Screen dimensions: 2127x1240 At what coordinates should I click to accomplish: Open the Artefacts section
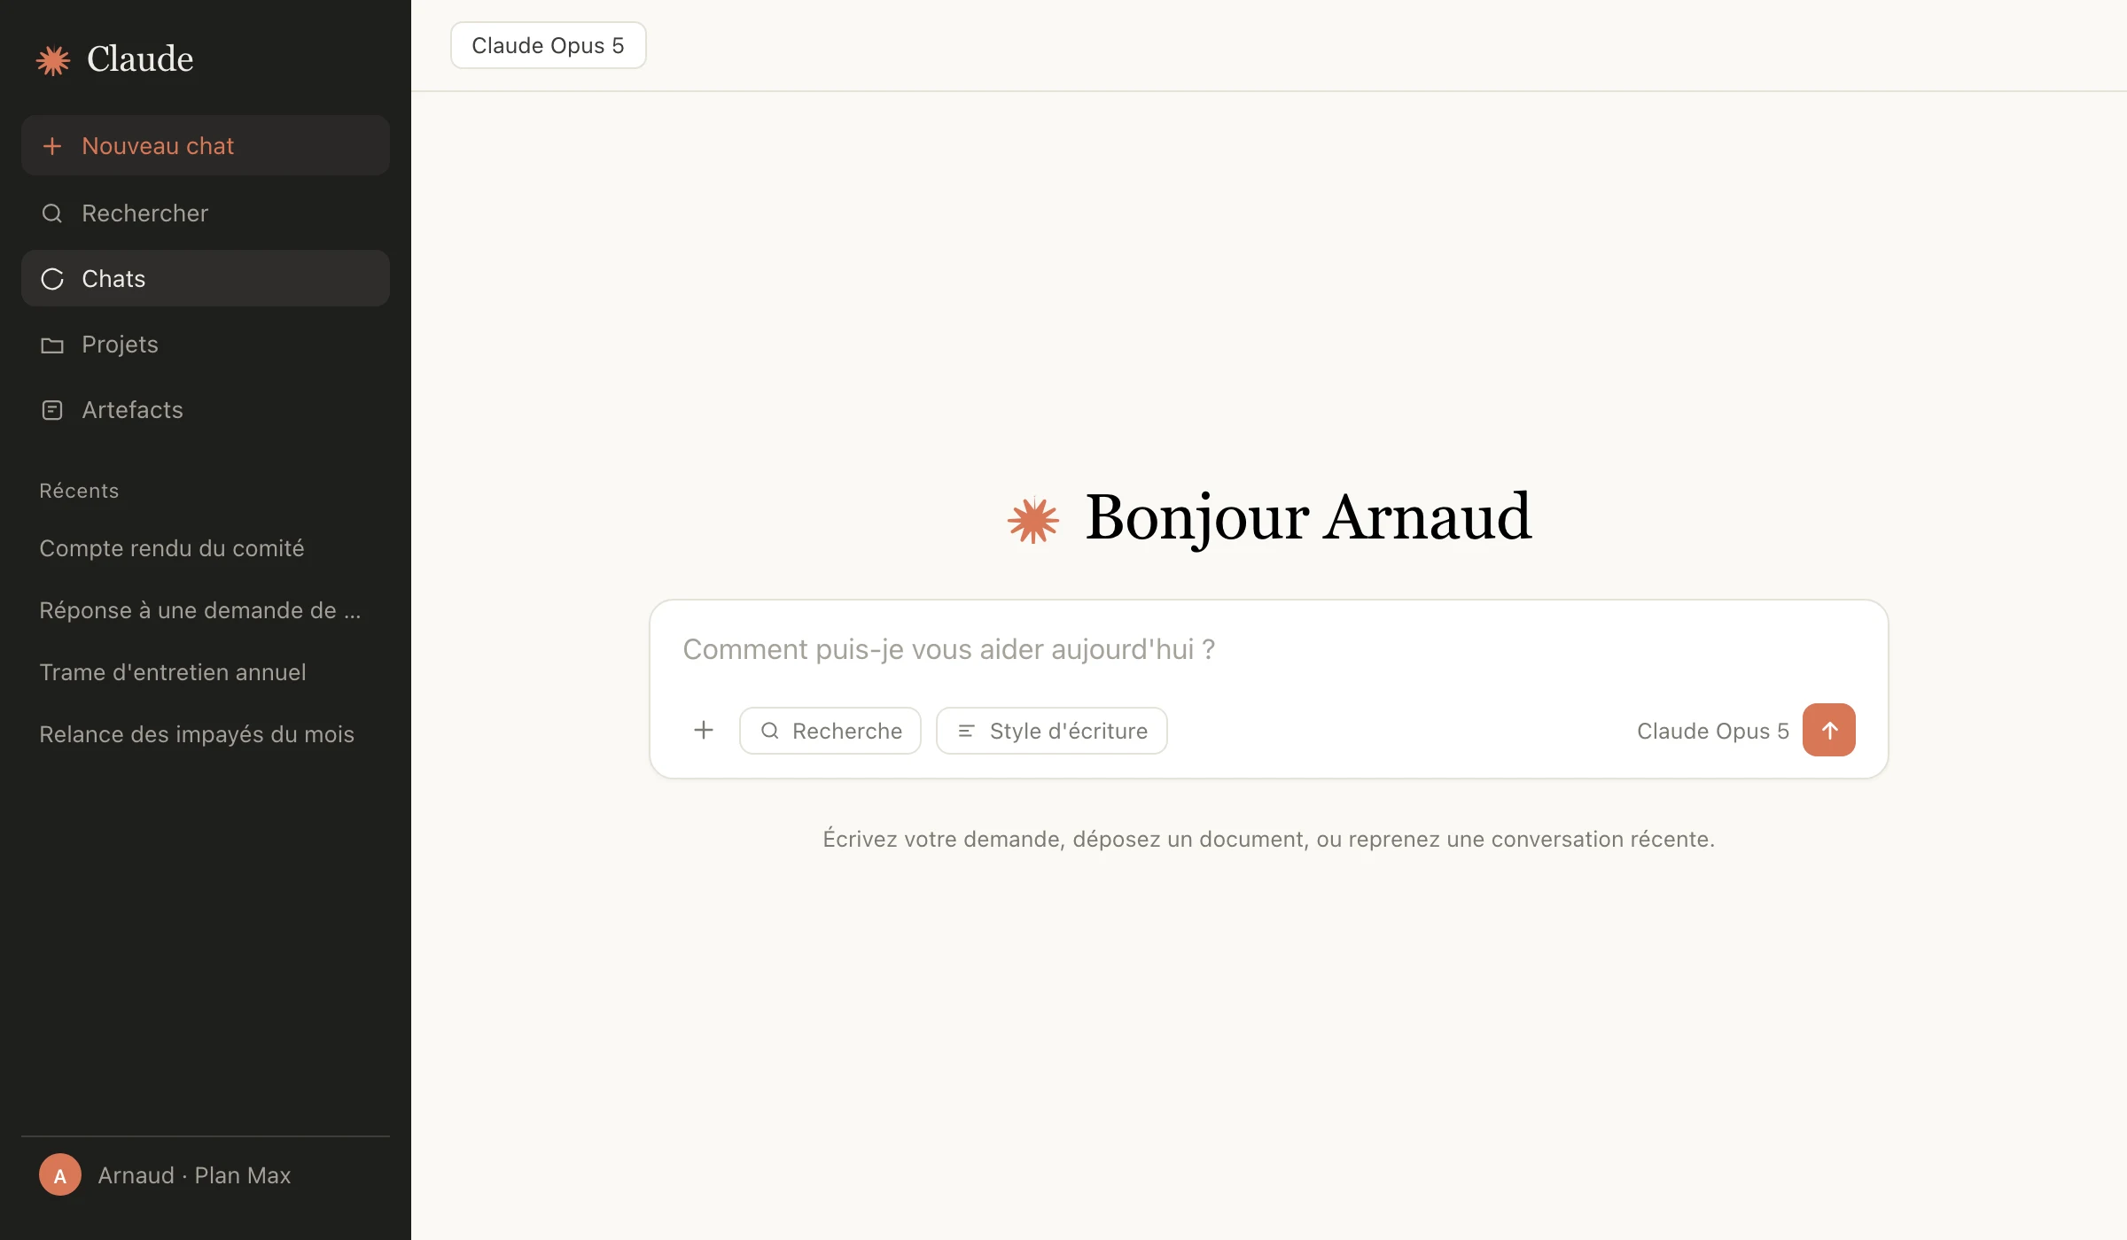pyautogui.click(x=206, y=410)
